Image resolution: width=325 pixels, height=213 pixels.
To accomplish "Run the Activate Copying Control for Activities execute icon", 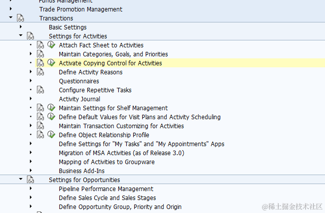I will click(51, 63).
